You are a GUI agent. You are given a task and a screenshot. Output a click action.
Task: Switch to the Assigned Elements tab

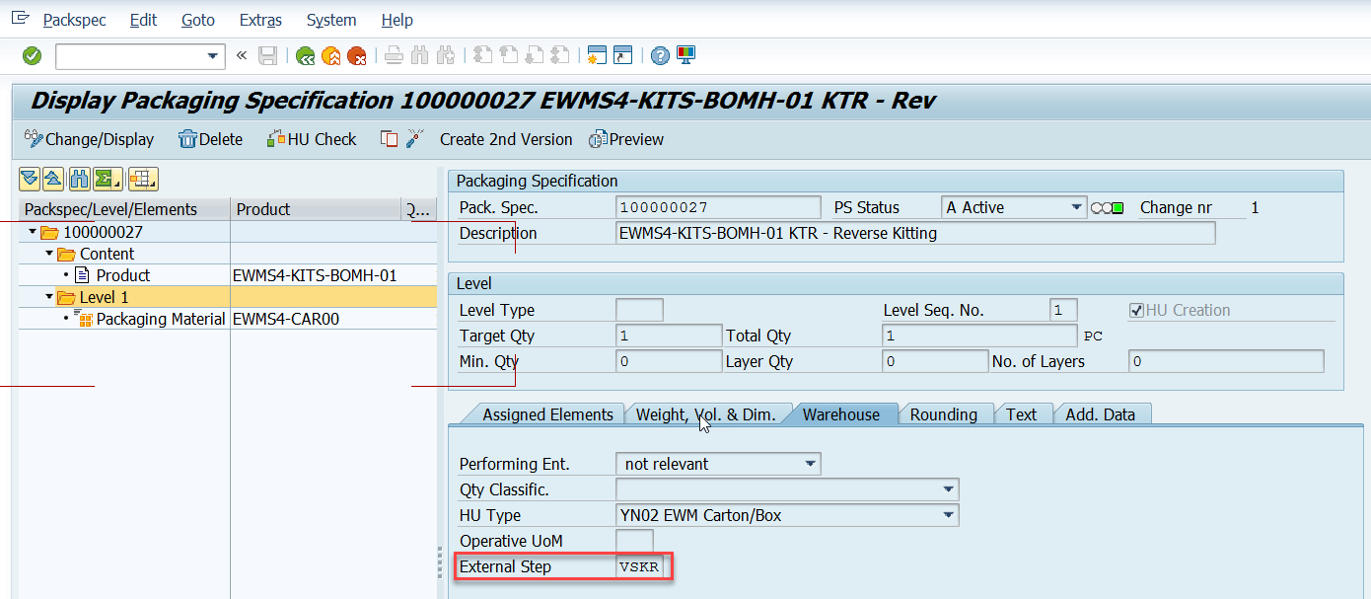tap(547, 414)
